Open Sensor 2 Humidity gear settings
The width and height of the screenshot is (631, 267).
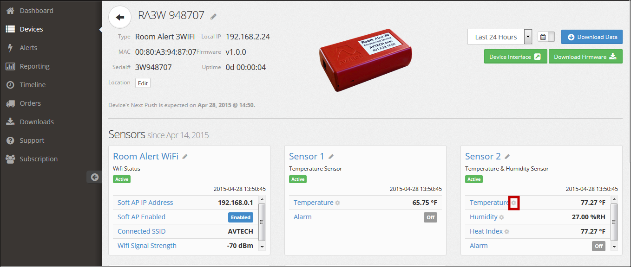[501, 217]
